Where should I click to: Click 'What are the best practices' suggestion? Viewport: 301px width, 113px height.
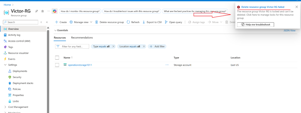coord(195,11)
